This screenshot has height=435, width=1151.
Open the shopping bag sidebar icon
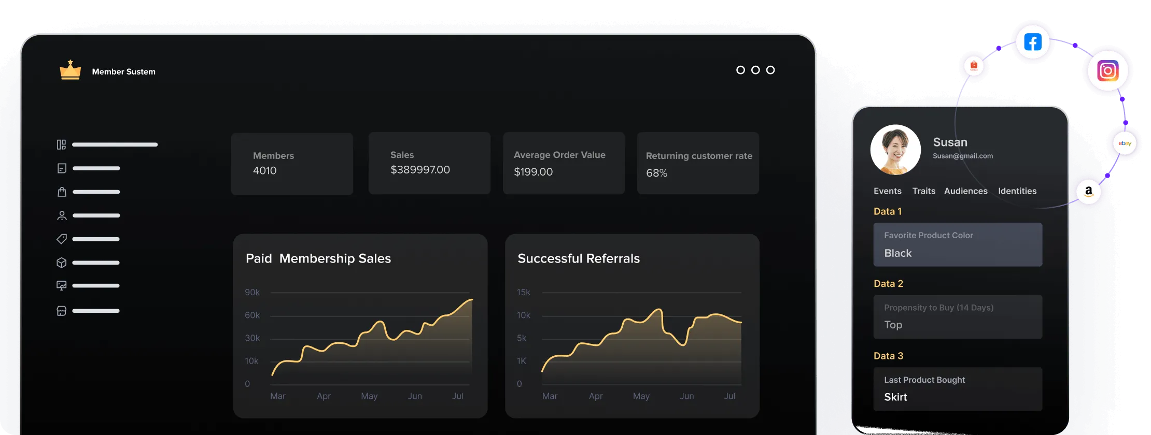click(62, 192)
